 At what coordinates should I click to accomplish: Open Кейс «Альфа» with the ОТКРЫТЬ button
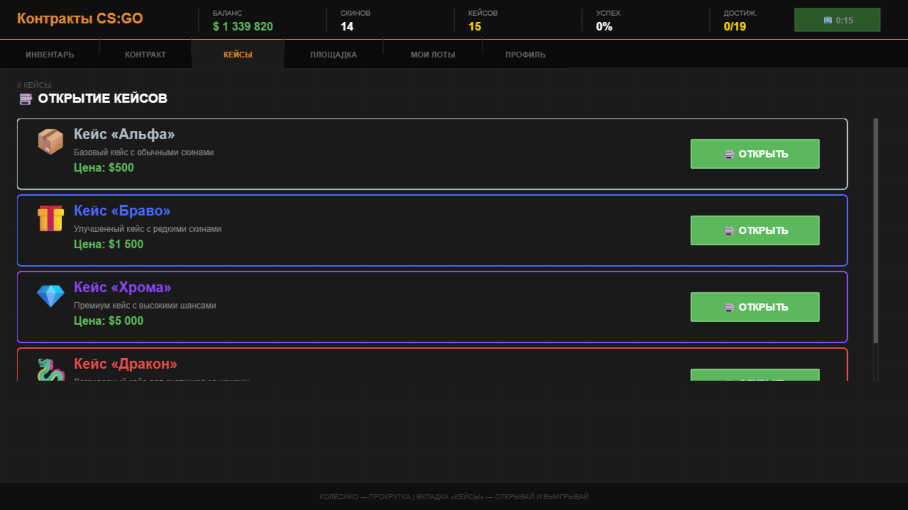[x=755, y=154]
